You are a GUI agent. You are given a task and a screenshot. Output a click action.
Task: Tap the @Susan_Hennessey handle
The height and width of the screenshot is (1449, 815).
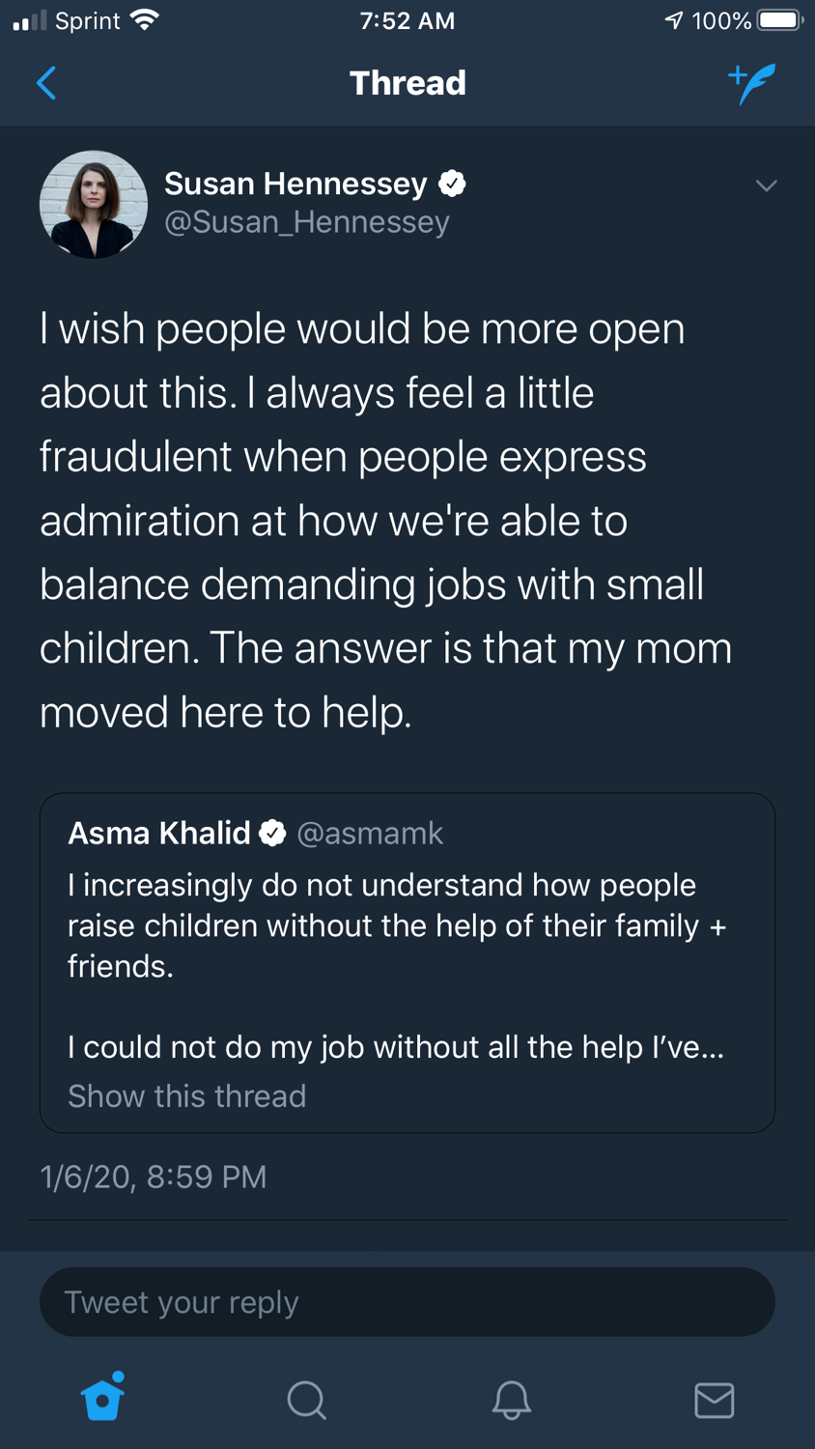[x=307, y=222]
